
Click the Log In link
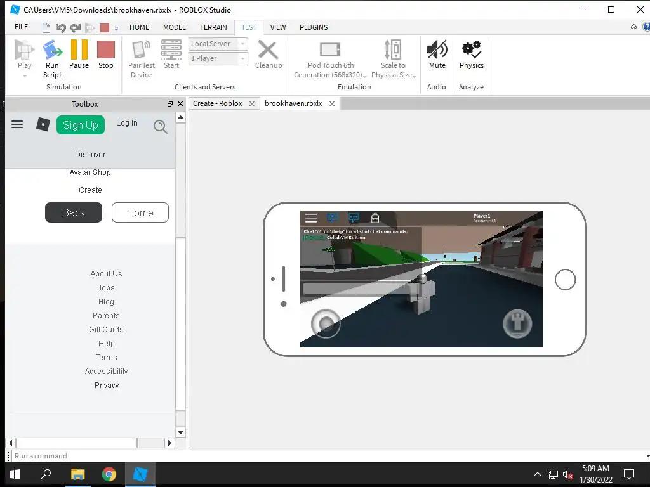click(x=126, y=123)
